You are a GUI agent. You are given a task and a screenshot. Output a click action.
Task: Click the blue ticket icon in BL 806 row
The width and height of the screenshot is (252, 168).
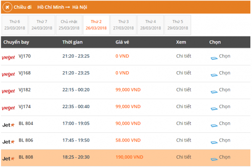(214, 142)
